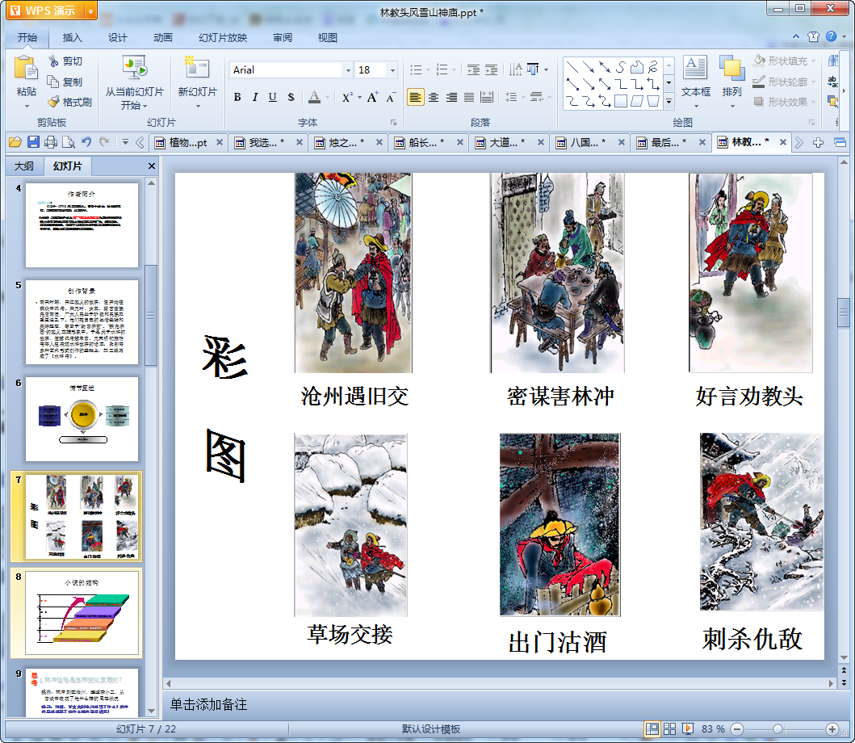The image size is (855, 743).
Task: Click the normal view icon in status bar
Action: pyautogui.click(x=652, y=728)
